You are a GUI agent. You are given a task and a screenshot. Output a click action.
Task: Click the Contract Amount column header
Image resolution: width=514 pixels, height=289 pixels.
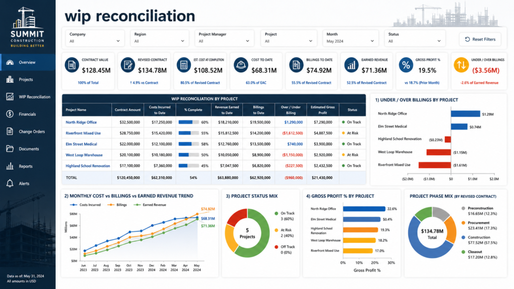127,110
